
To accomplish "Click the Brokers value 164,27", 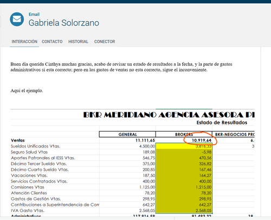I will pyautogui.click(x=205, y=176).
